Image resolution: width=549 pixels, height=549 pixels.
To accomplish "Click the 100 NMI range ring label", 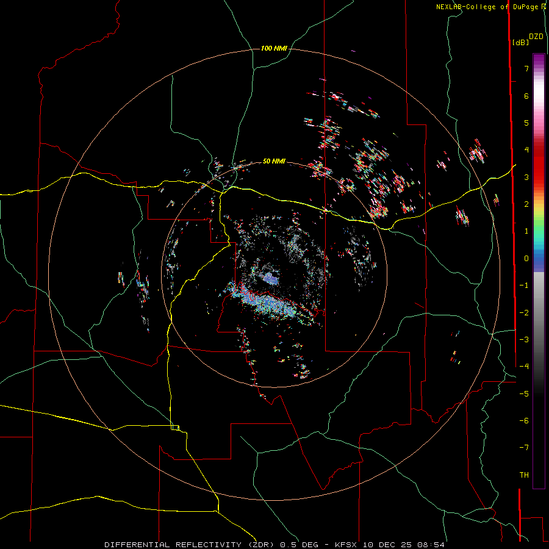I will coord(274,48).
